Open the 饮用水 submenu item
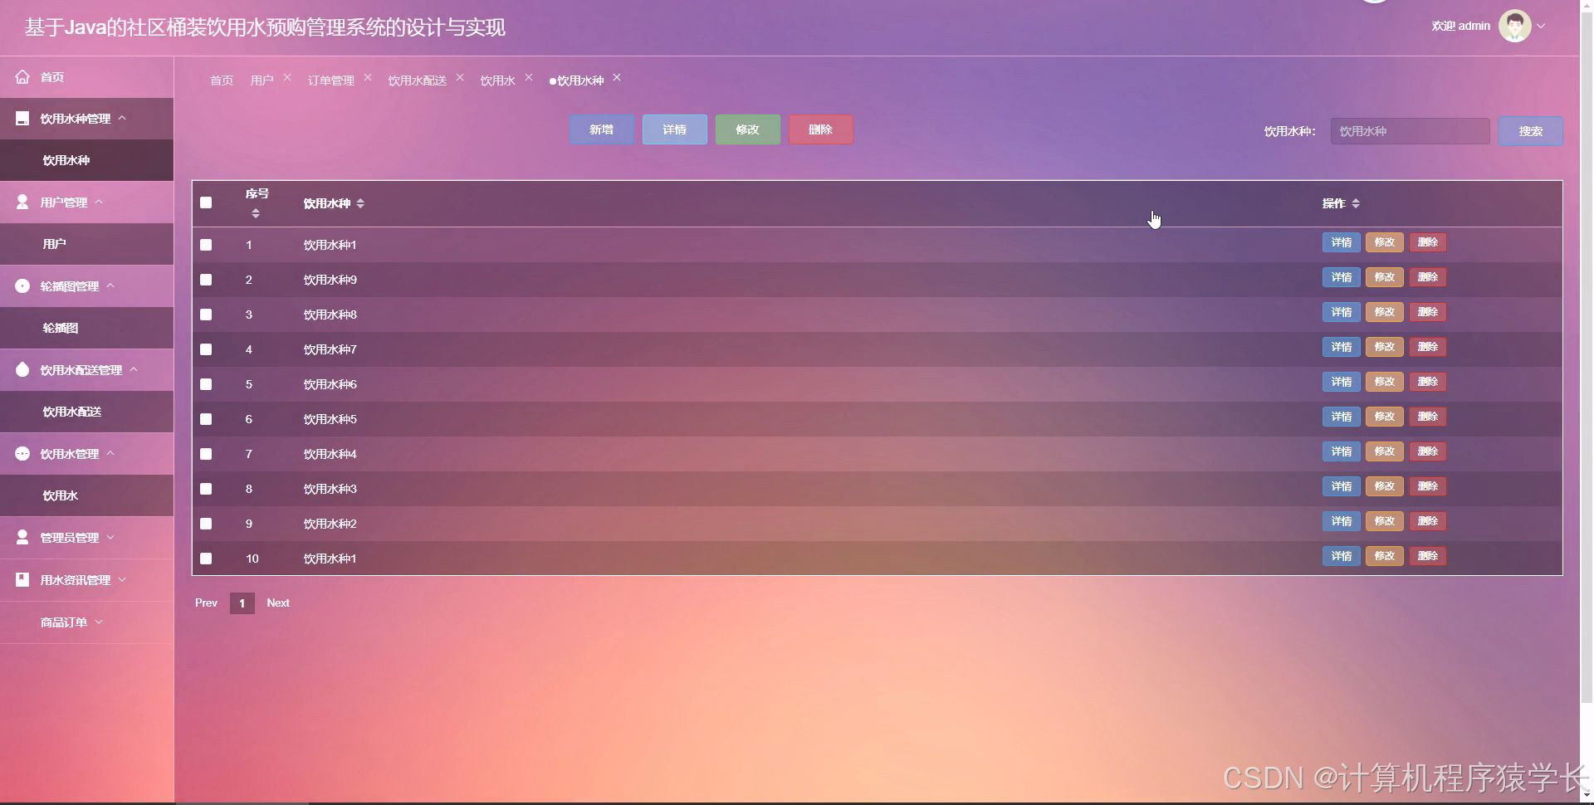1594x805 pixels. click(x=86, y=495)
